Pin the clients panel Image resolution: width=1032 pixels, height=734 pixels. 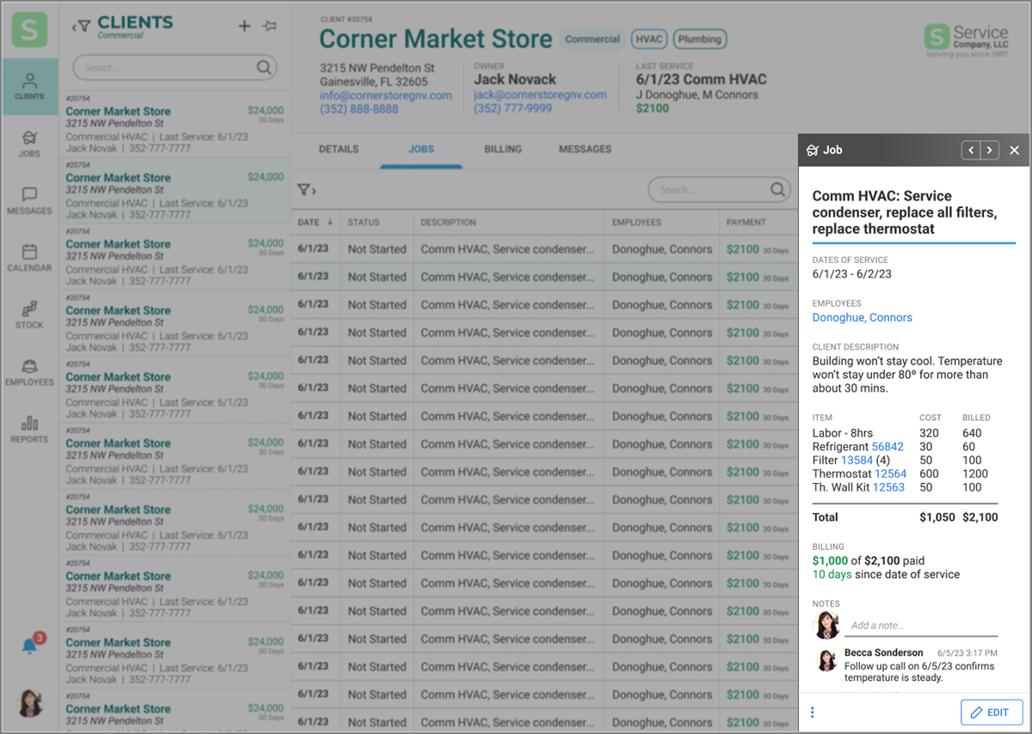coord(269,26)
